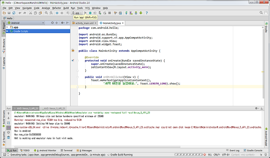Open the AVD Manager icon

tap(131, 13)
